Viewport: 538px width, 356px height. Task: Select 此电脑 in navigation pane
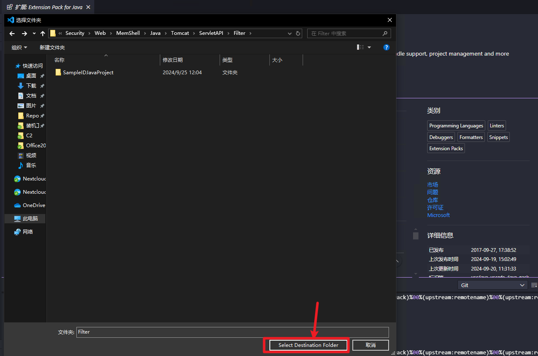coord(26,218)
